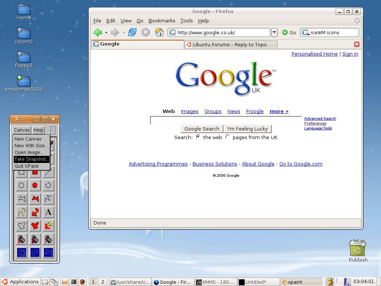Select "pages from the UK" radio button

click(x=228, y=137)
